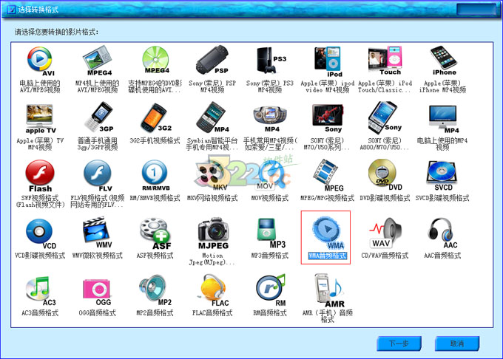This screenshot has width=503, height=359.
Task: Select the iPhone format icon
Action: [x=443, y=61]
